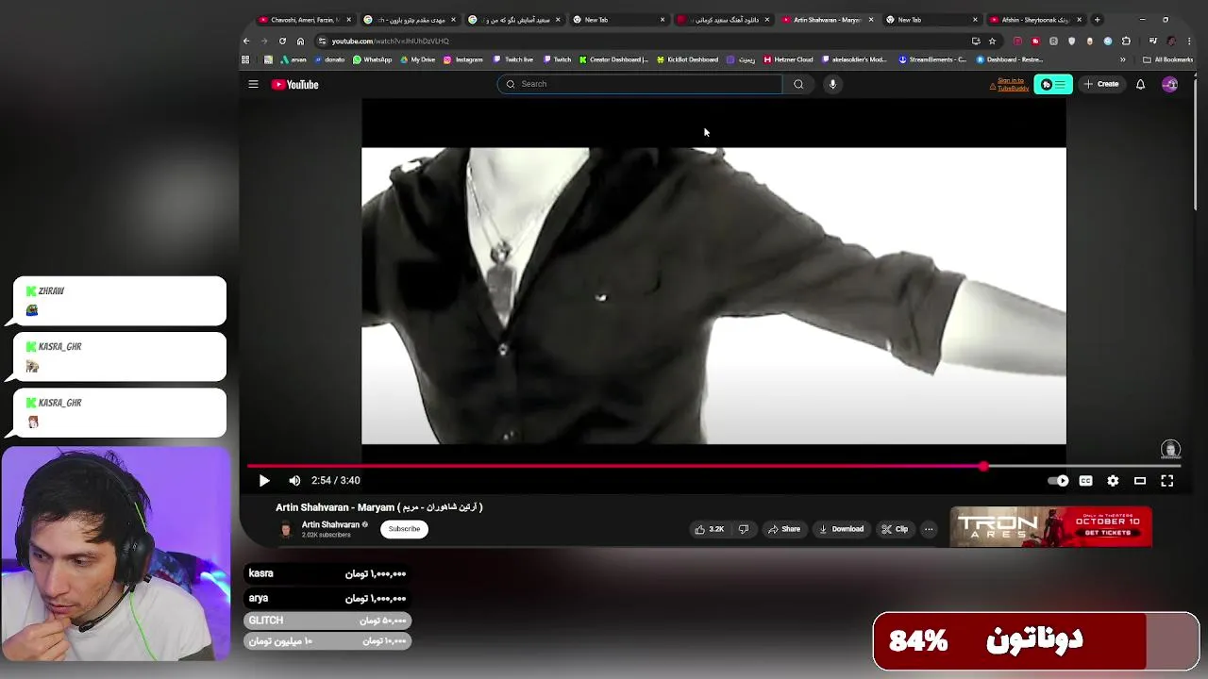1208x679 pixels.
Task: Switch the player to theater mode
Action: [1140, 481]
